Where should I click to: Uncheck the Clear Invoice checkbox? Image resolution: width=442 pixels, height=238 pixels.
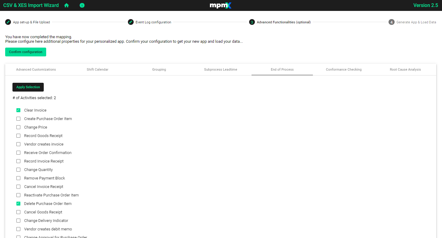(x=18, y=110)
